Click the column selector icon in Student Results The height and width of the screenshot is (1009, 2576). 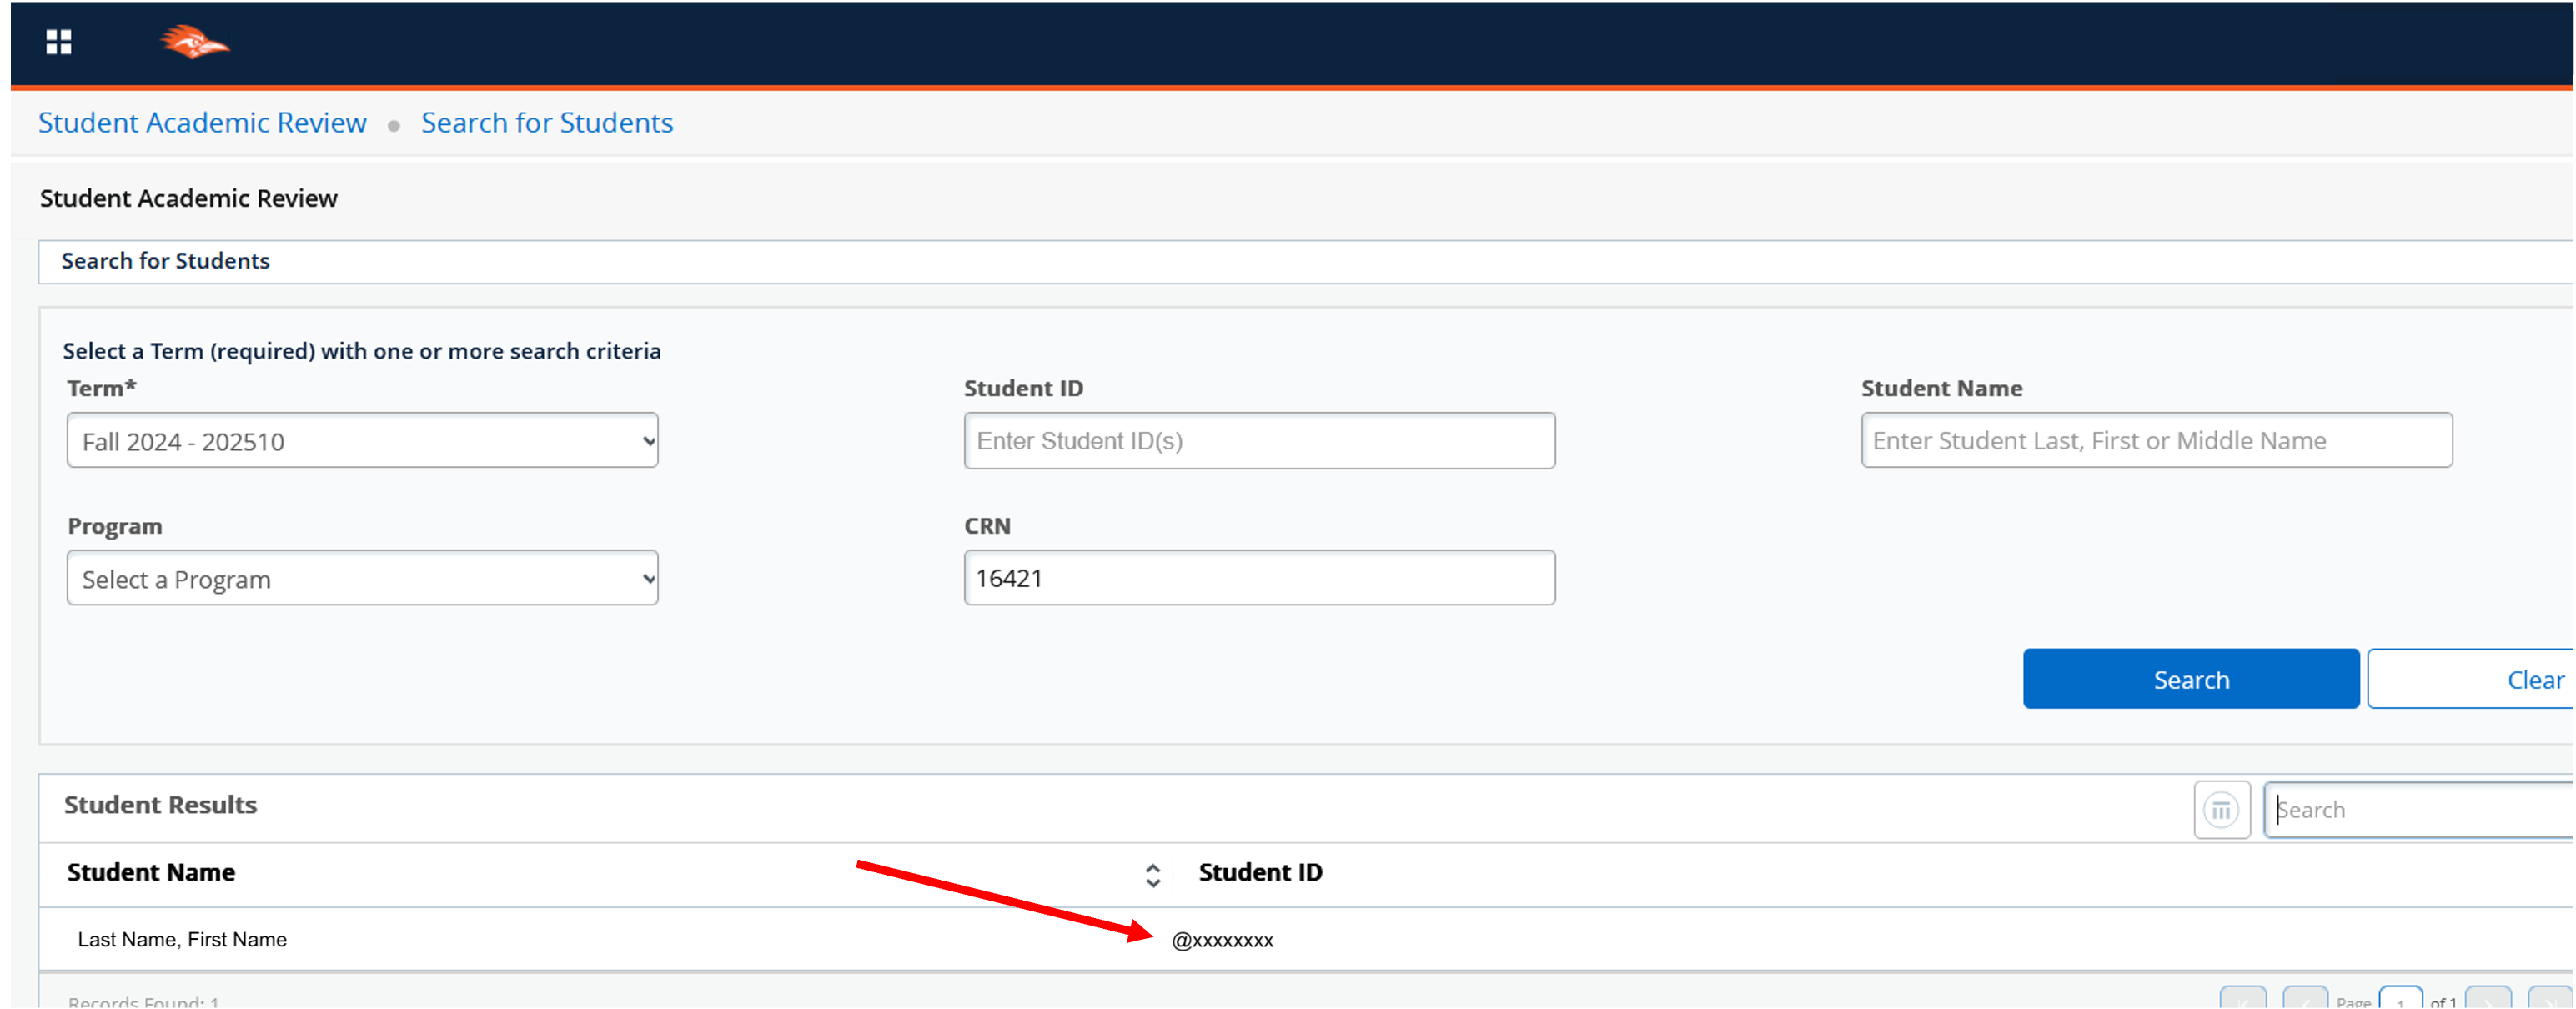point(2221,809)
